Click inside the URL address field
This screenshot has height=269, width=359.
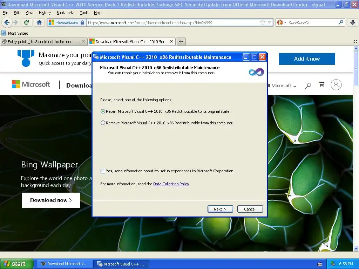point(173,23)
